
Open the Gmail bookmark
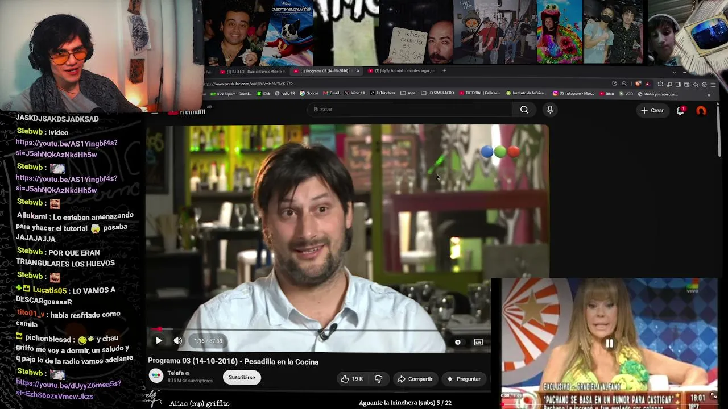[x=331, y=94]
